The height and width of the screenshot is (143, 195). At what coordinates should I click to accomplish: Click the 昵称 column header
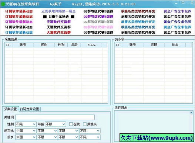[x=44, y=45]
